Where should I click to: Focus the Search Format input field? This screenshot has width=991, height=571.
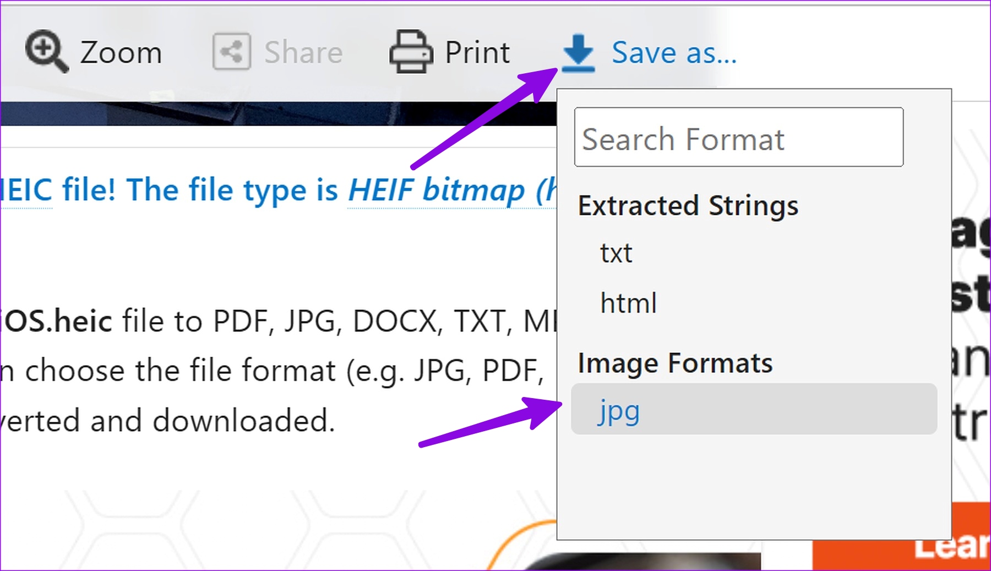[739, 137]
